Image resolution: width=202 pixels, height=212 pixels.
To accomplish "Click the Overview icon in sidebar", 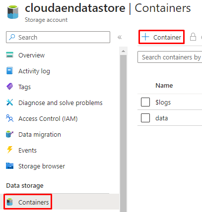I will click(x=9, y=55).
